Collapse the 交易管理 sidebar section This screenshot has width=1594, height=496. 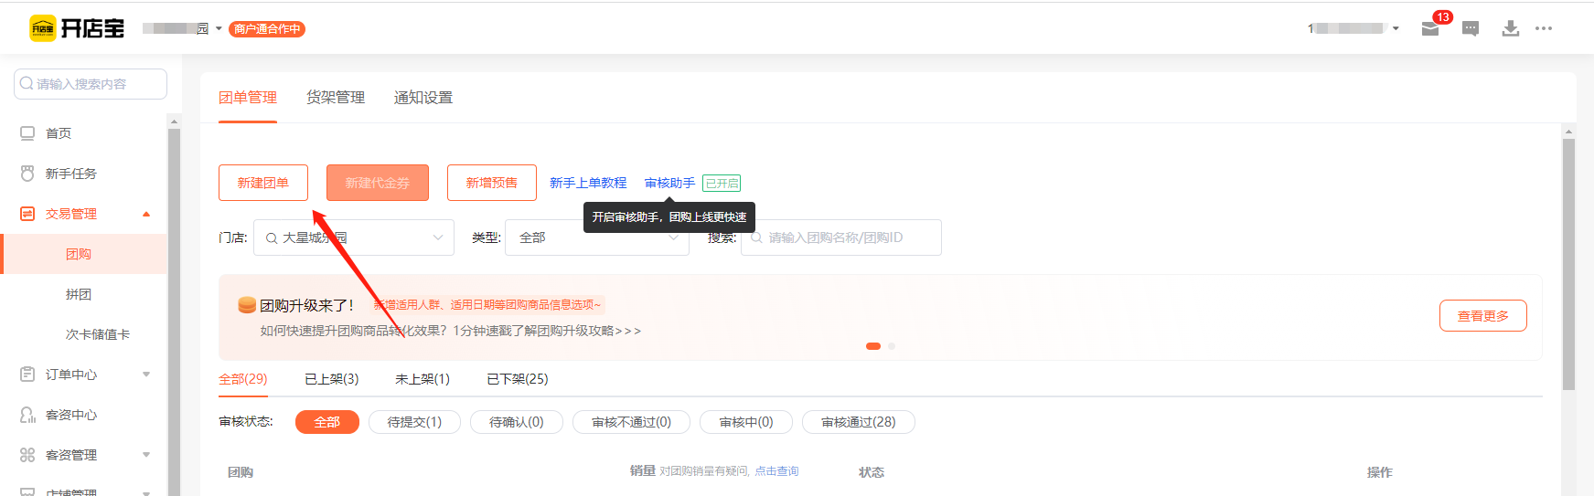146,214
